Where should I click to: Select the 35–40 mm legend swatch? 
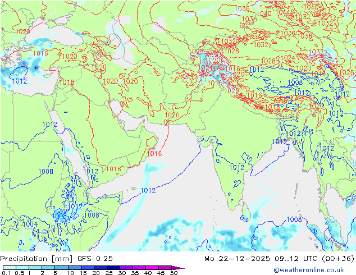139,268
